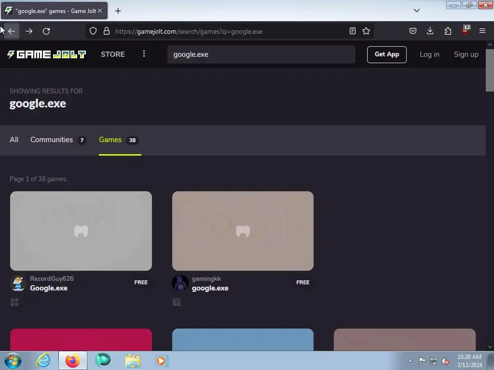The image size is (494, 370).
Task: Open the taskbar clock and date
Action: 469,361
